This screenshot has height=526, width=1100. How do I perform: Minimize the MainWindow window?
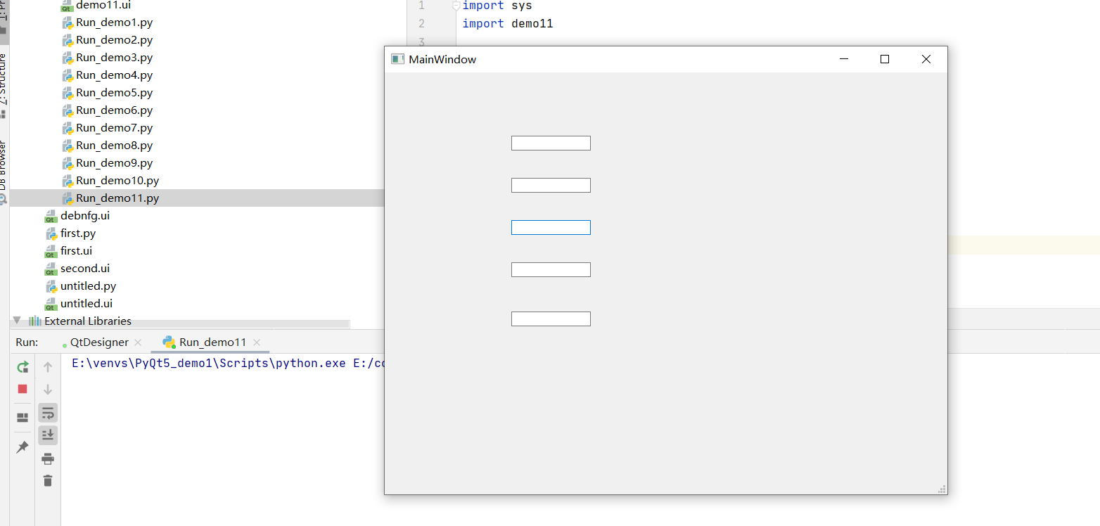(844, 60)
